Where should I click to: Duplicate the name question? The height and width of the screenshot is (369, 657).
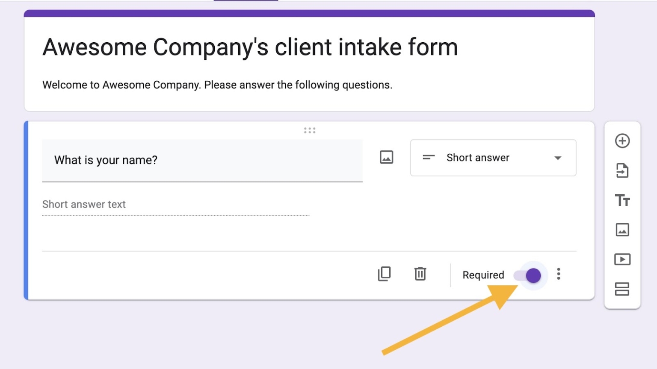pyautogui.click(x=384, y=274)
